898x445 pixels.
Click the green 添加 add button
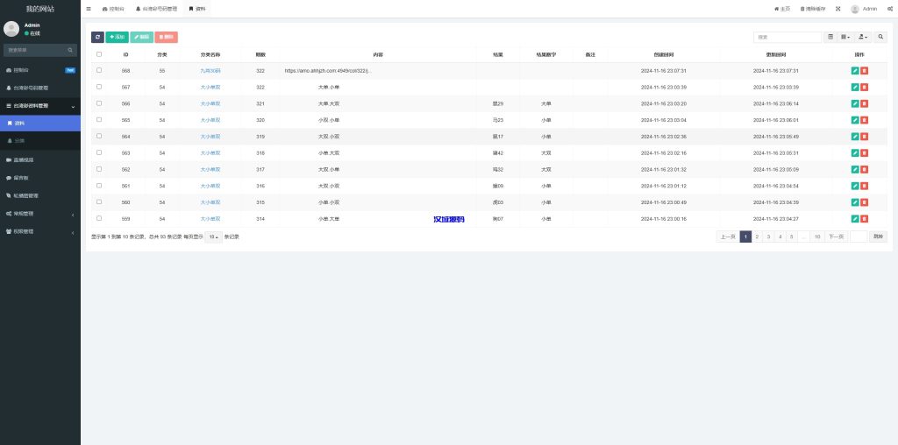pos(117,38)
